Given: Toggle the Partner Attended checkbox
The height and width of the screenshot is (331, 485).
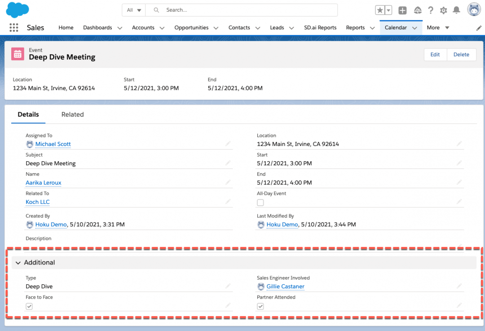Looking at the screenshot, I should click(260, 306).
